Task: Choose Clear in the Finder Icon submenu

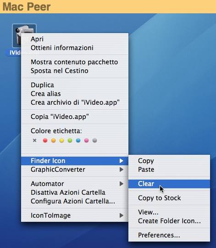Action: (169, 184)
